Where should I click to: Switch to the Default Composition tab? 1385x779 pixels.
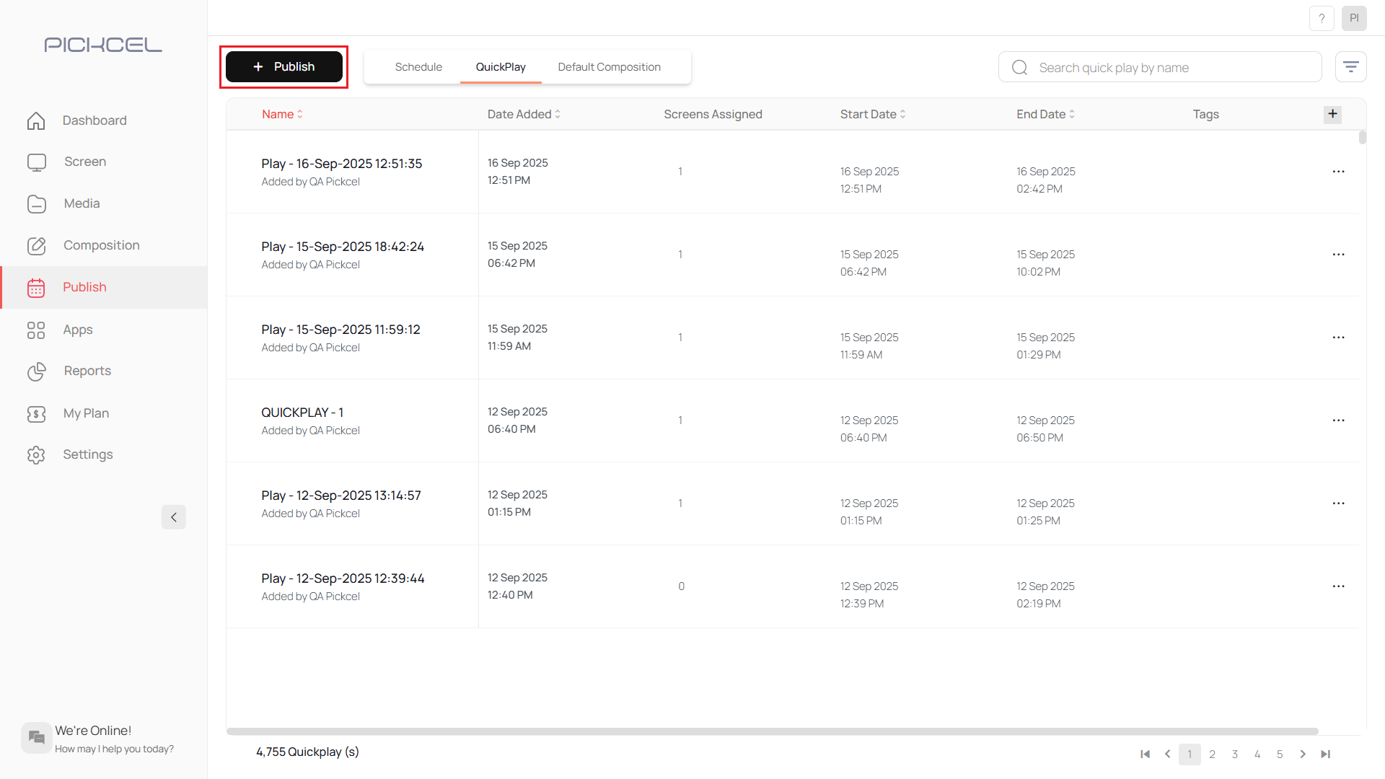click(x=609, y=67)
